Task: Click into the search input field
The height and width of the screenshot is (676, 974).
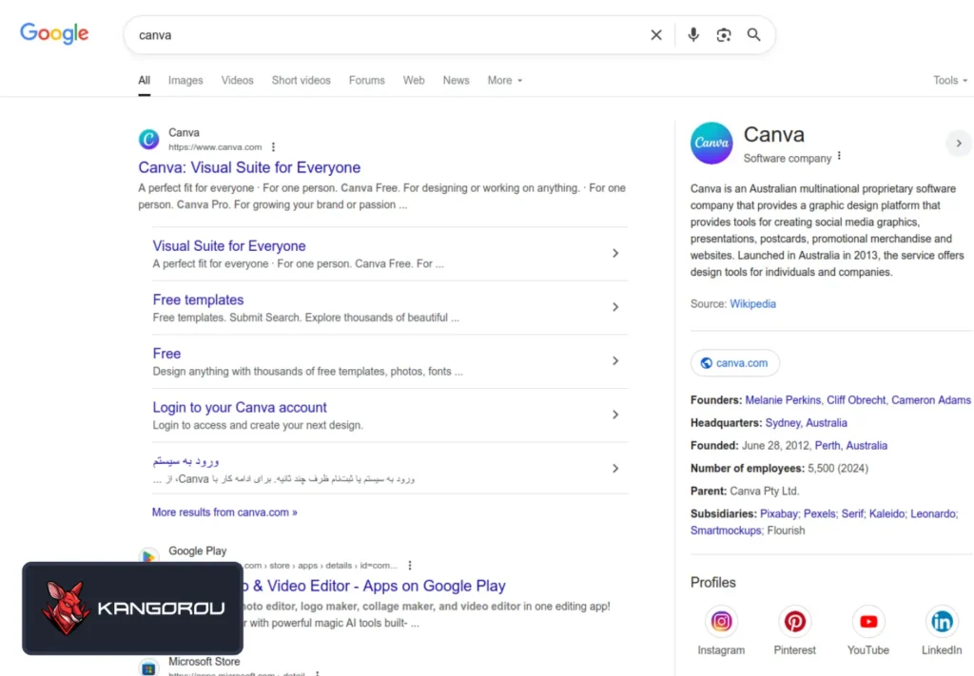Action: 380,35
